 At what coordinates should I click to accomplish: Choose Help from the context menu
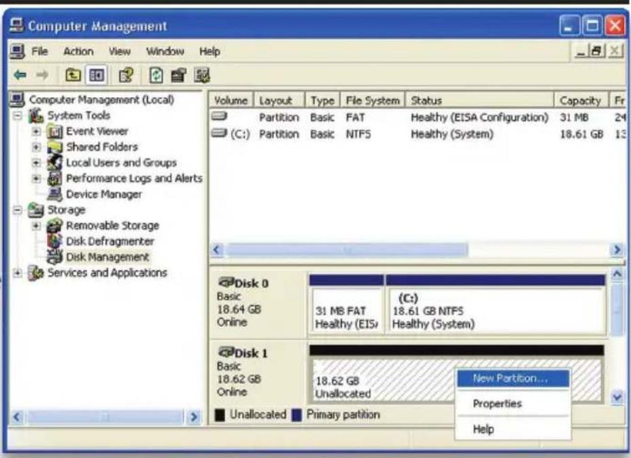513,429
